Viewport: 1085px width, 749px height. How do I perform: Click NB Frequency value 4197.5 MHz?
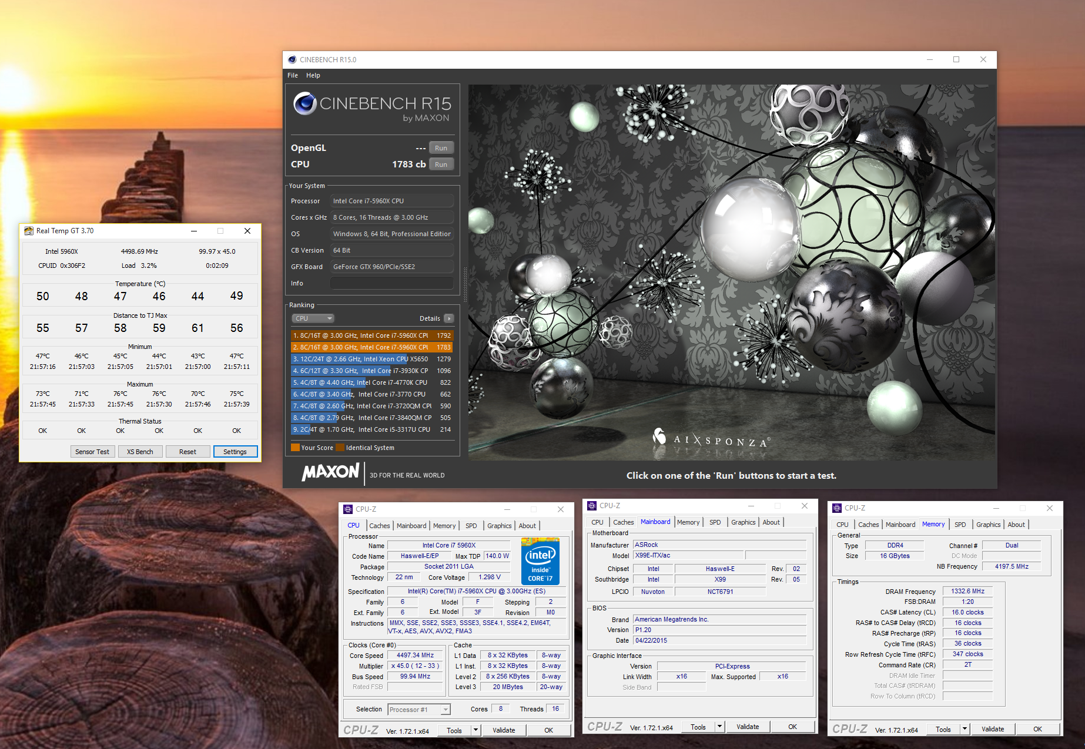coord(1012,566)
